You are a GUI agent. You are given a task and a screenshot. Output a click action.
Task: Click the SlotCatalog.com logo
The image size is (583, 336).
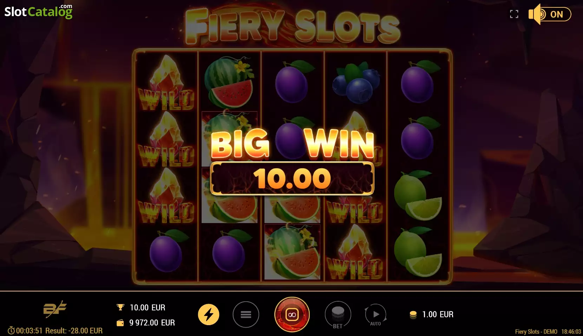[38, 11]
